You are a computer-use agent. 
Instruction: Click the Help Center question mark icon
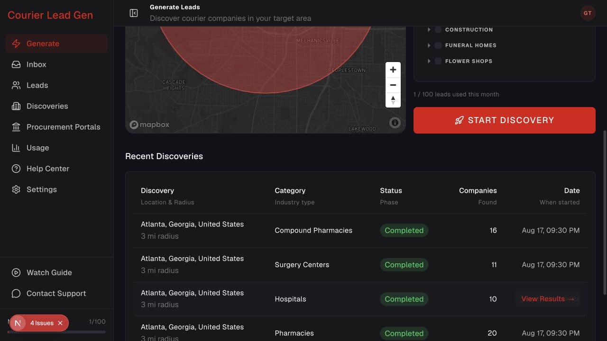pyautogui.click(x=16, y=169)
